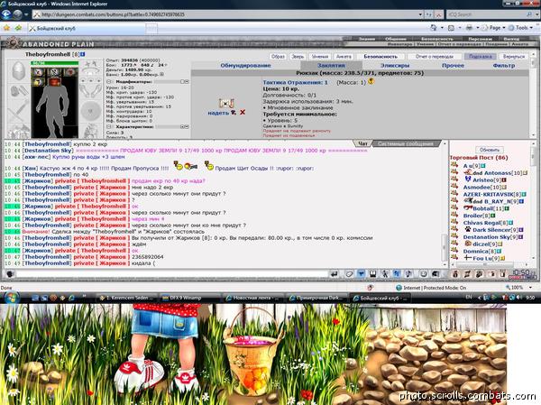Select the Чат tab
This screenshot has height=405, width=541.
[x=362, y=143]
